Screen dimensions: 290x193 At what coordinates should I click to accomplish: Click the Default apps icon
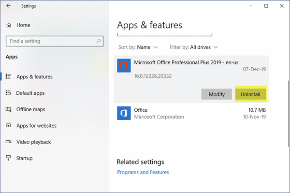click(8, 92)
